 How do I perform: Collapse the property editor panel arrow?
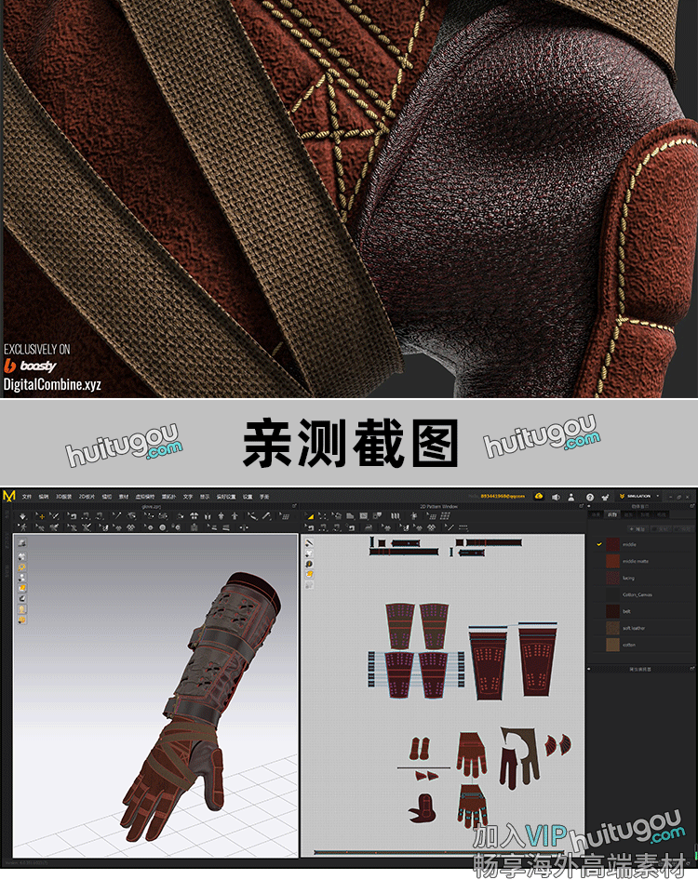(588, 669)
